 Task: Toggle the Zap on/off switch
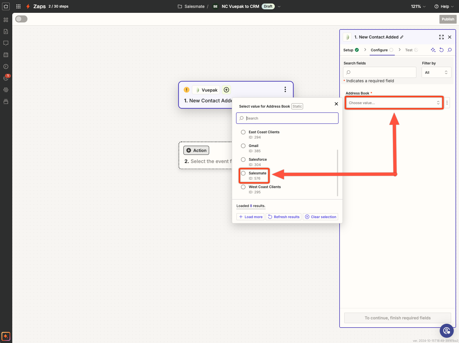[21, 19]
